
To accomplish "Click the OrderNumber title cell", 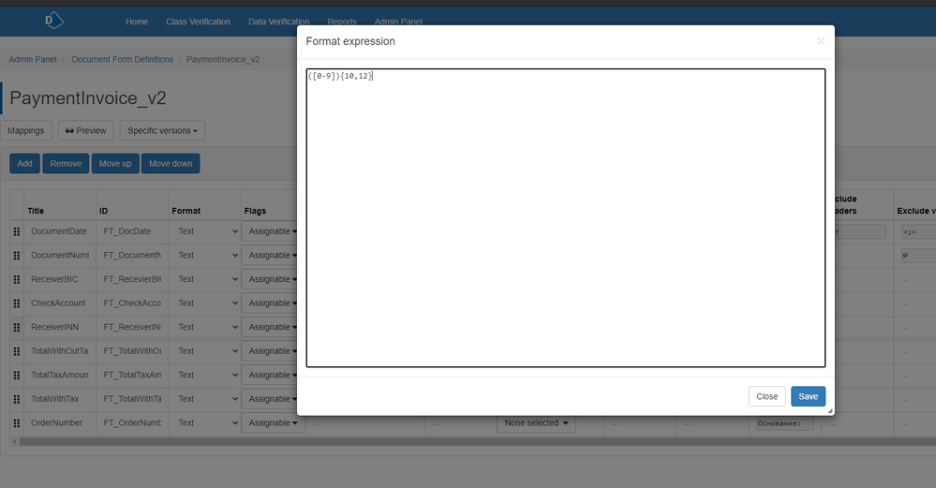I will tap(59, 423).
